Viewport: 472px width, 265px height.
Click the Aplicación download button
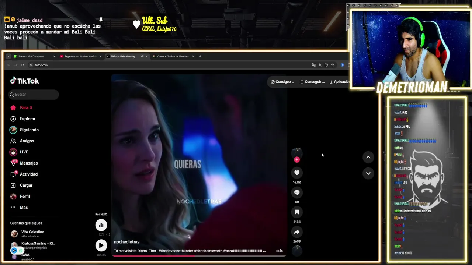click(x=339, y=82)
